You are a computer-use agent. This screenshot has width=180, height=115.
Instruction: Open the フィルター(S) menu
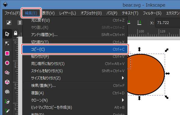(x=152, y=13)
